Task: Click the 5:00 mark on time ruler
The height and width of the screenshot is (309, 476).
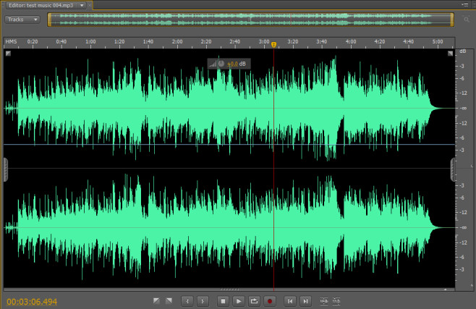Action: tap(438, 41)
